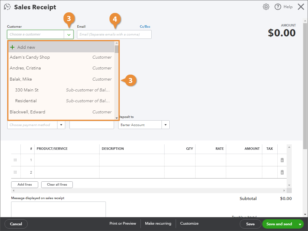Delete line 1 with trash icon
Viewport: 308px width, 231px height.
[x=282, y=160]
